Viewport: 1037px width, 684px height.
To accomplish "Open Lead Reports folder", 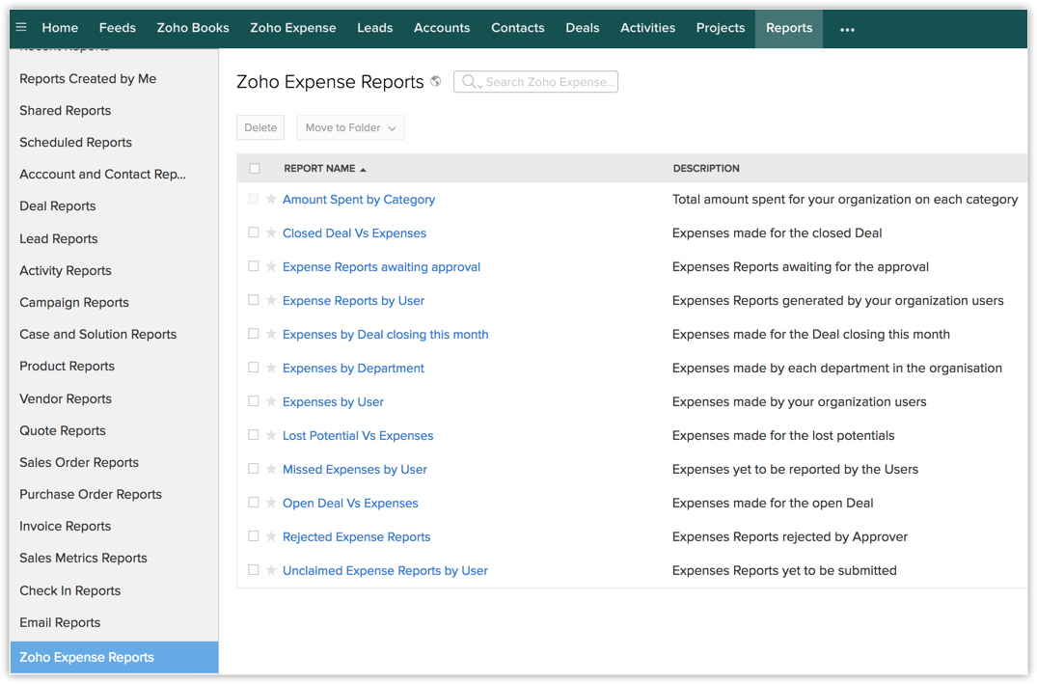I will click(59, 239).
